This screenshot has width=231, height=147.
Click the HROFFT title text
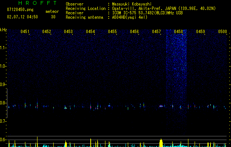pyautogui.click(x=37, y=3)
